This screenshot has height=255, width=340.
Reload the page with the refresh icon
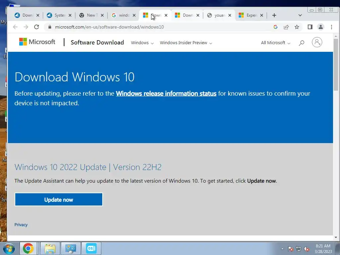pyautogui.click(x=37, y=27)
